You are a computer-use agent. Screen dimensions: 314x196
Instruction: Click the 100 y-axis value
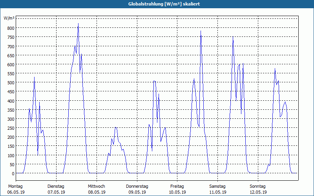11,156
